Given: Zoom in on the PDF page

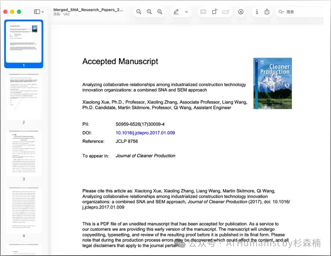Looking at the screenshot, I should [160, 12].
